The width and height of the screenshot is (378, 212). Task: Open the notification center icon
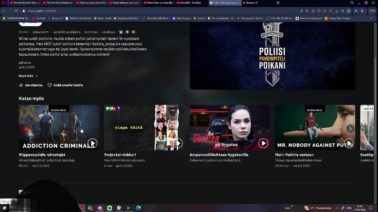(x=371, y=208)
